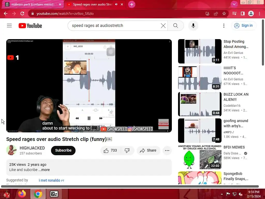
Task: Click the video player area
Action: [x=89, y=86]
